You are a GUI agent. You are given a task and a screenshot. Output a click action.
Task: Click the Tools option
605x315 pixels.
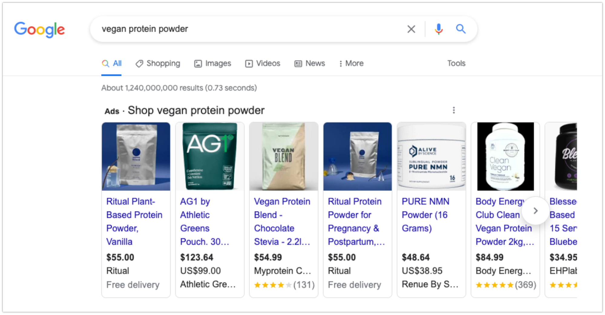pos(456,63)
